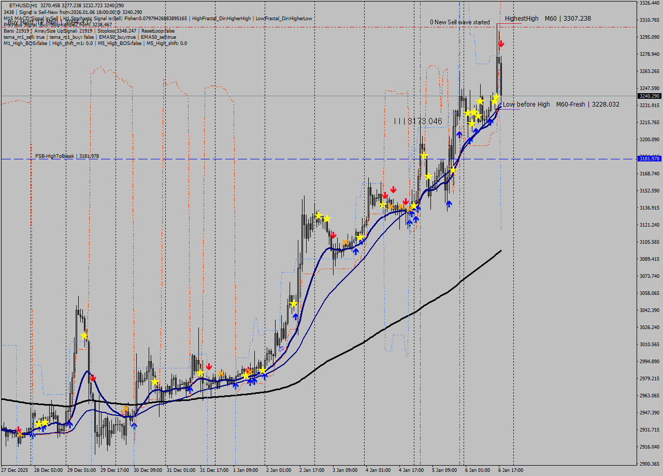The height and width of the screenshot is (476, 663).
Task: Select the FSB-HighToBreak 3181.978 label
Action: coord(67,156)
